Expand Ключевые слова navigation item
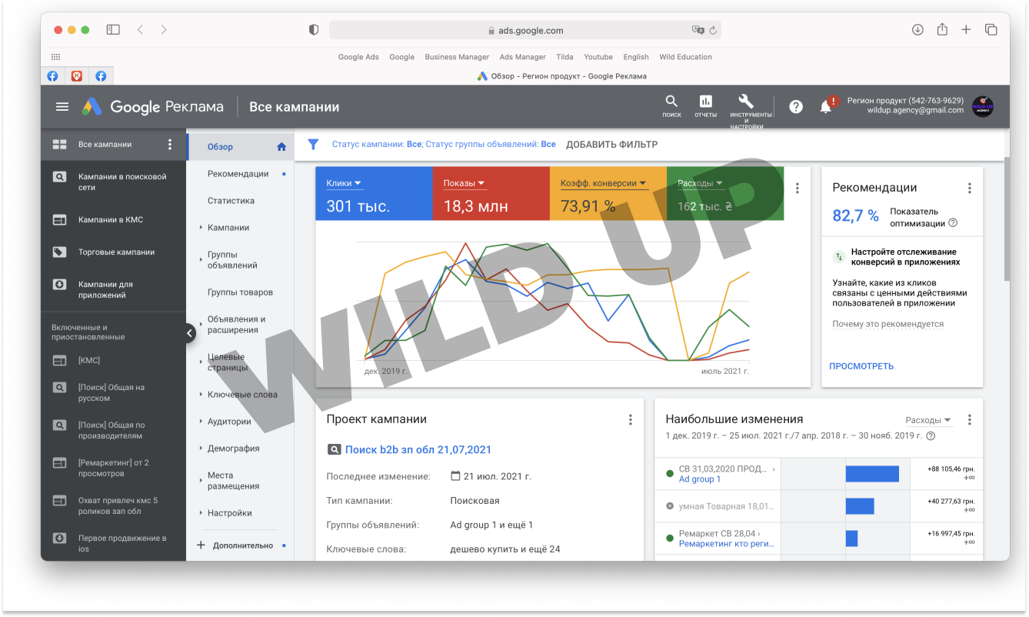This screenshot has height=617, width=1029. click(242, 395)
